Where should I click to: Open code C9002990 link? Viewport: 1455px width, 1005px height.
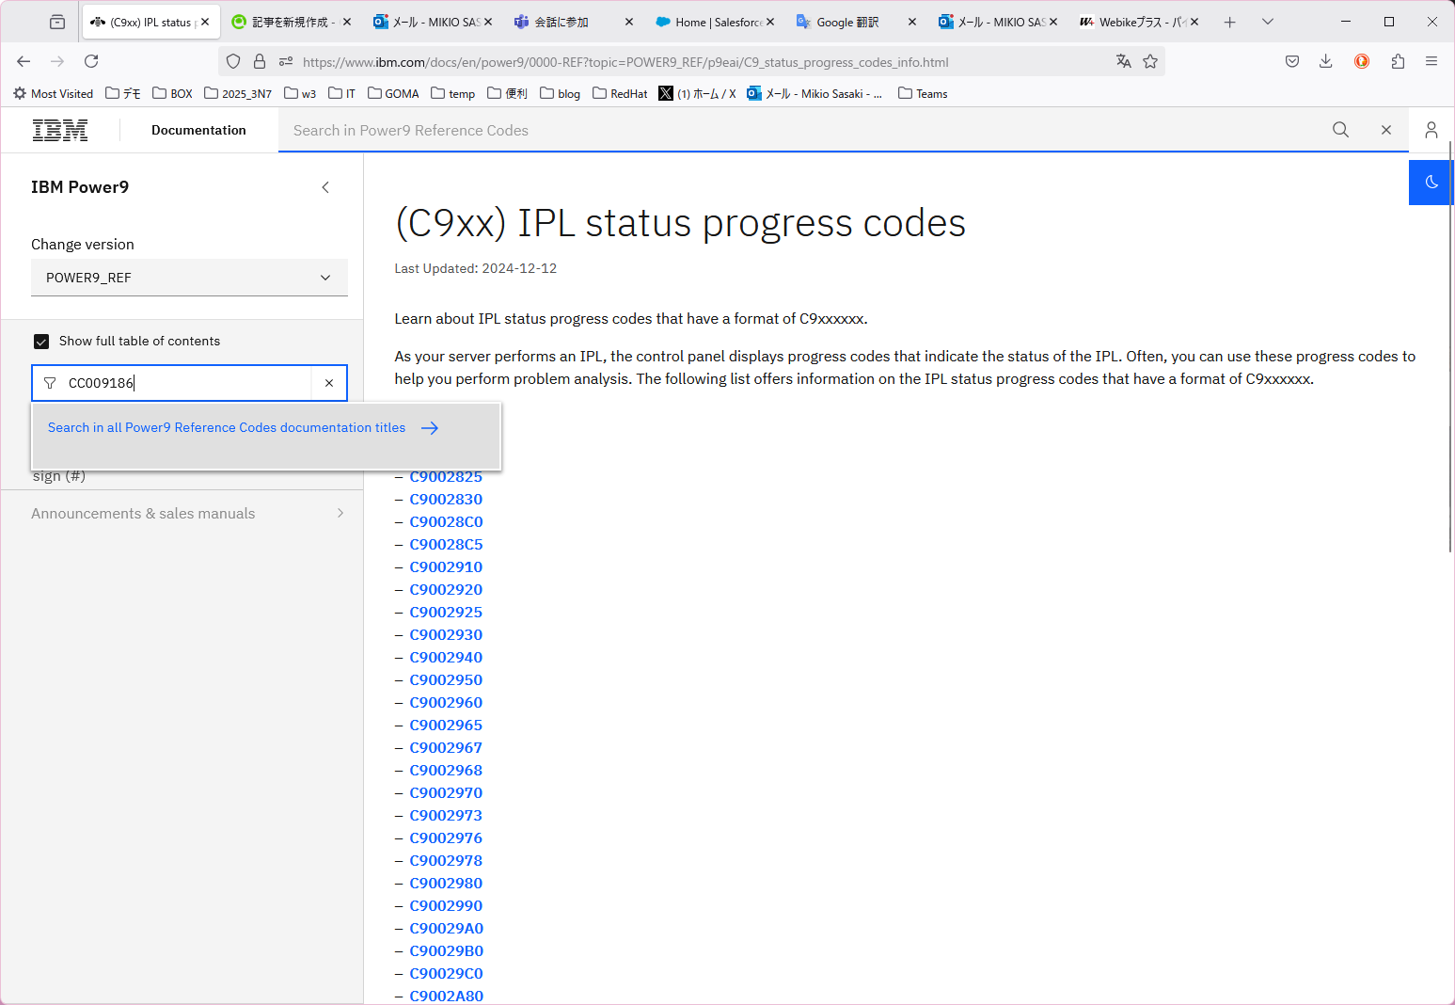446,906
